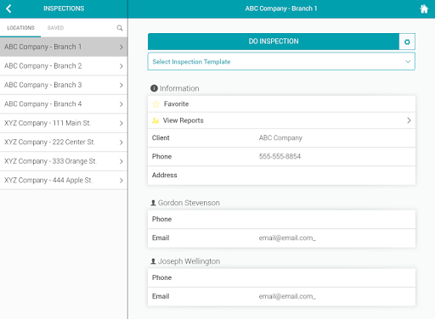Click Gordon Stevenson's email address
435x319 pixels.
(x=287, y=238)
